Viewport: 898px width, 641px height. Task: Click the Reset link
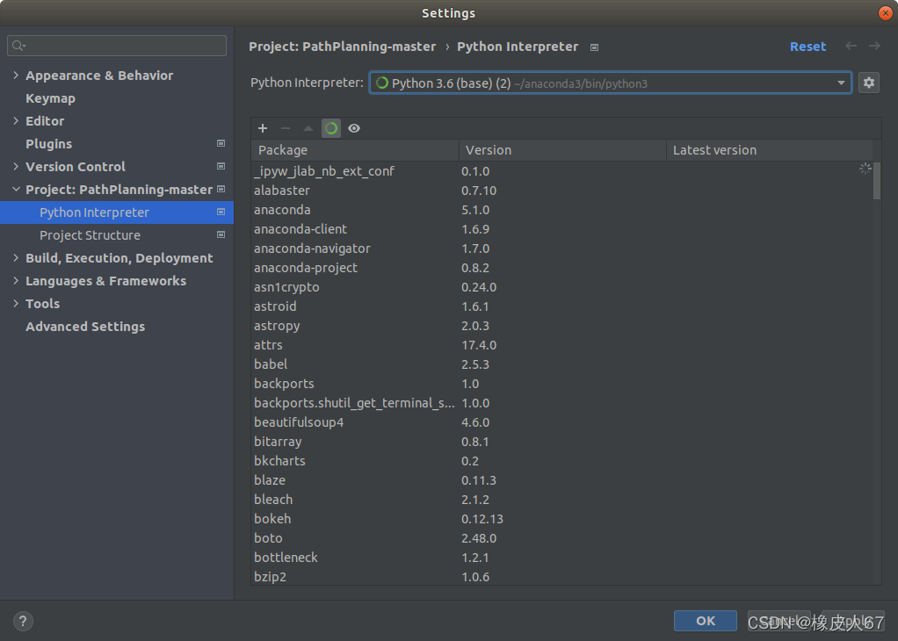807,47
